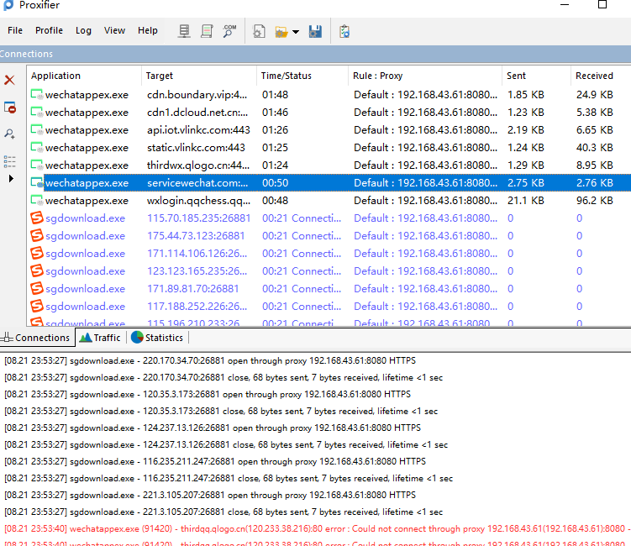The image size is (631, 546).
Task: Click log line 124.237.13.126:26881 open
Action: click(x=213, y=428)
